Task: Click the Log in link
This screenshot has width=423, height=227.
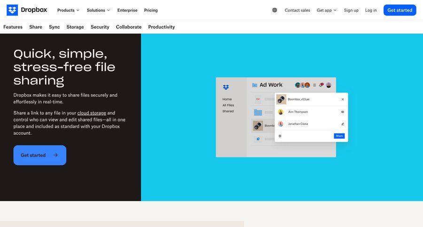Action: pos(371,10)
